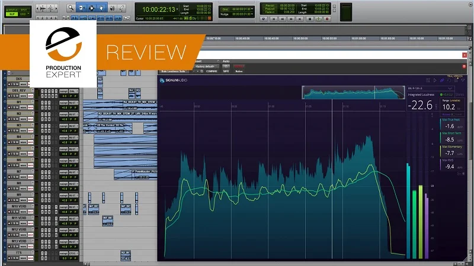The width and height of the screenshot is (474, 266).
Task: Enable SPOT edit mode
Action: click(x=23, y=9)
